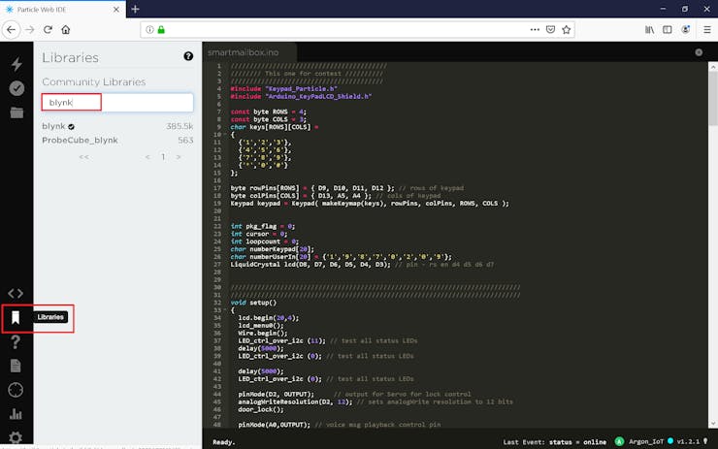718x449 pixels.
Task: Click the blynk library search field
Action: pos(117,102)
